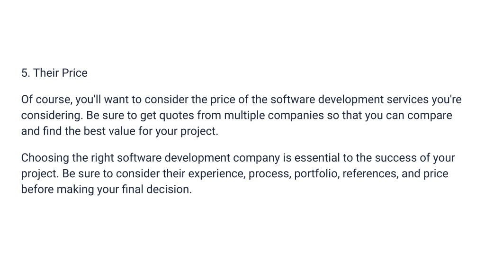
Task: Click the word 'Choosing'
Action: 45,158
